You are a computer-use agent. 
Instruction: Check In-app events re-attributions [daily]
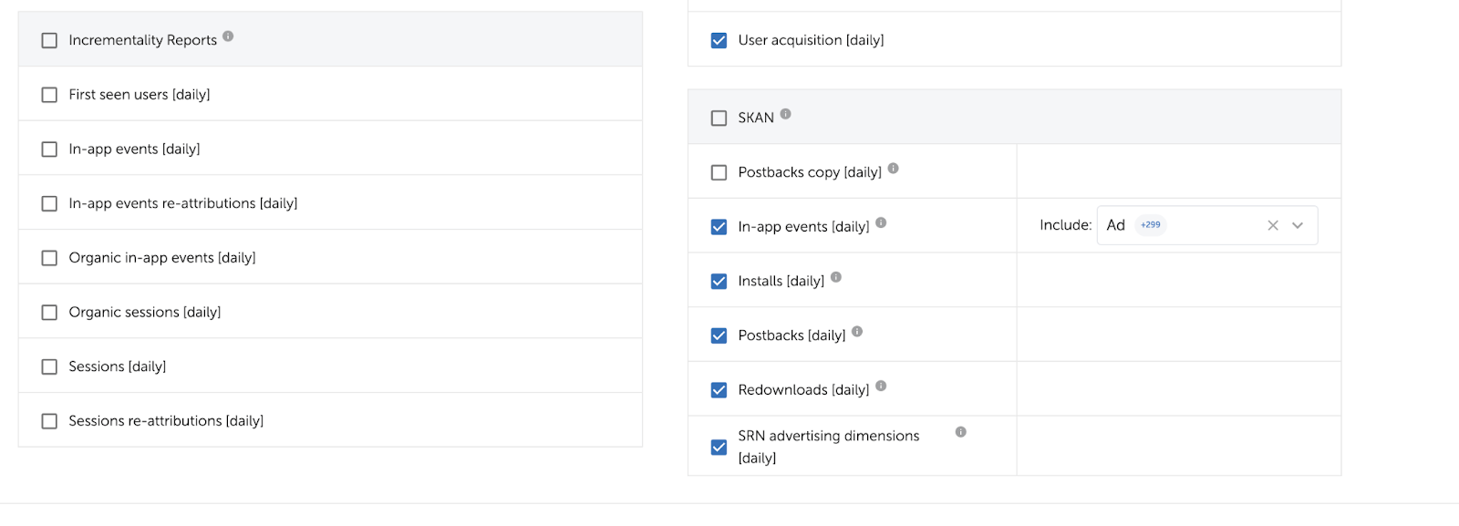point(49,203)
